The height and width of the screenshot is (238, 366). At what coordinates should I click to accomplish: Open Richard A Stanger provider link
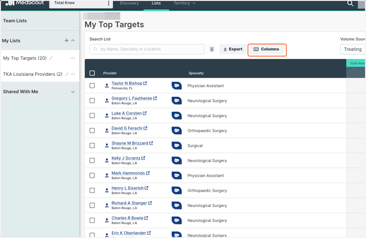pyautogui.click(x=129, y=203)
